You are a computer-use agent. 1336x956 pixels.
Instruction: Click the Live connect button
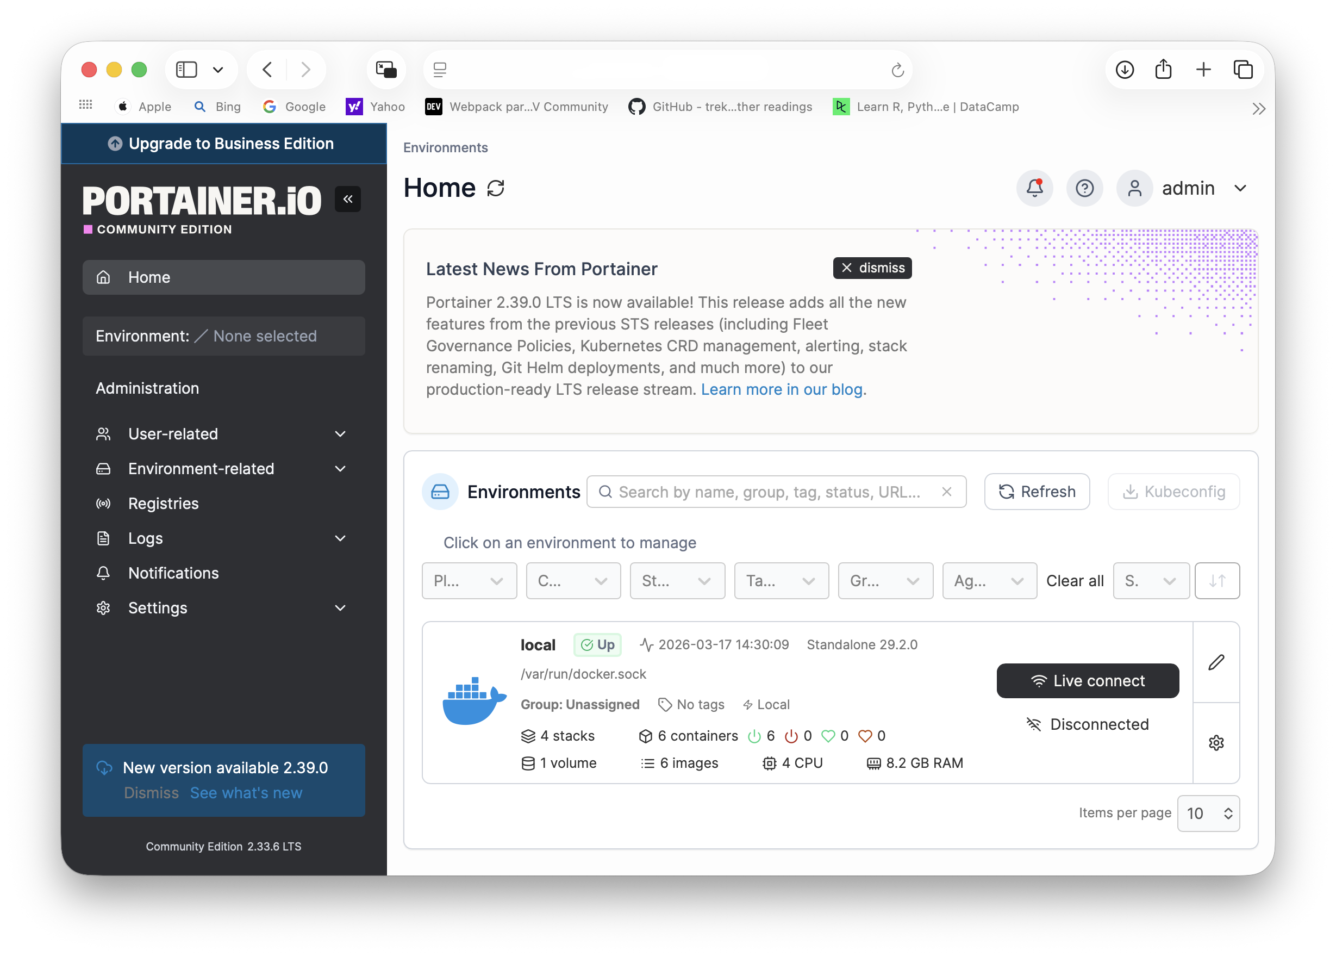coord(1087,681)
